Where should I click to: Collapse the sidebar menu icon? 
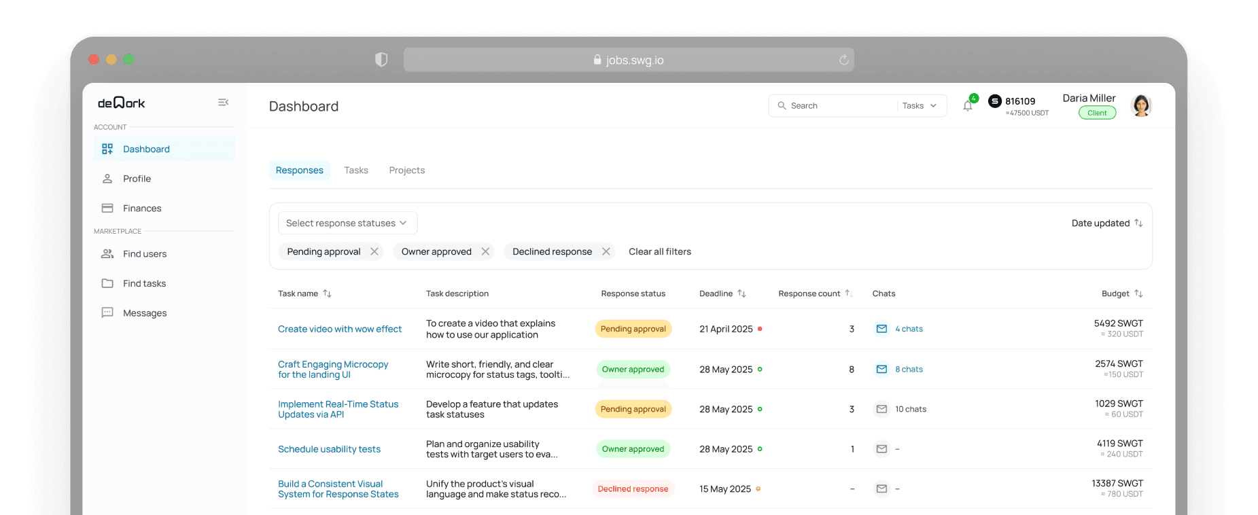[223, 103]
